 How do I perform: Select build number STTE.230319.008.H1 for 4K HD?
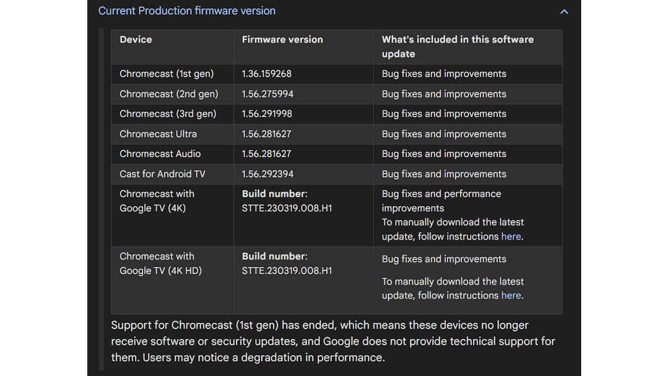(287, 271)
